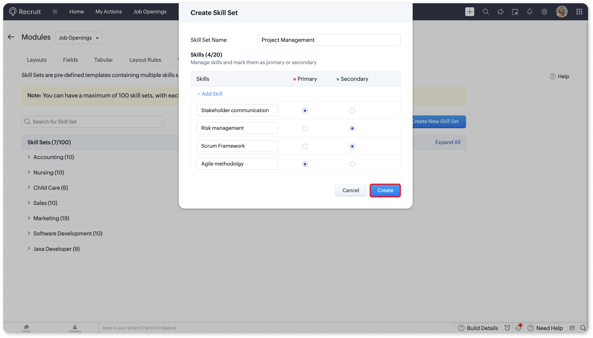Open the Job Openings module dropdown

(79, 38)
